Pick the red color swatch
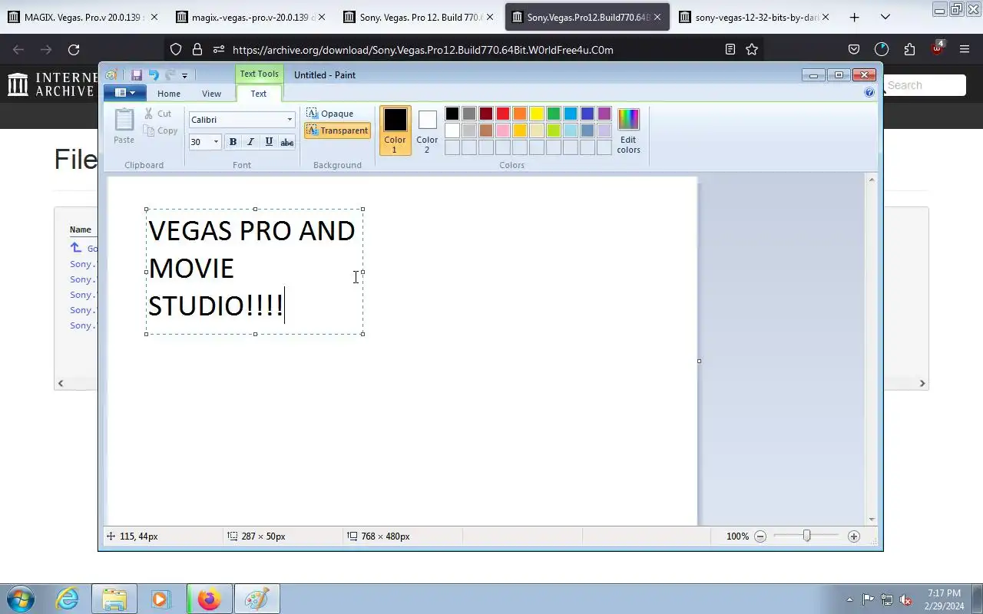The width and height of the screenshot is (983, 614). (x=503, y=114)
